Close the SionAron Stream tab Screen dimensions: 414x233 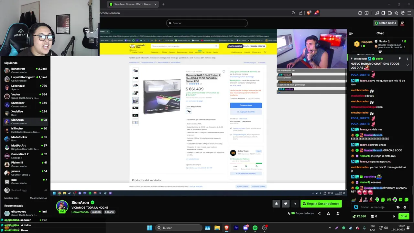156,4
